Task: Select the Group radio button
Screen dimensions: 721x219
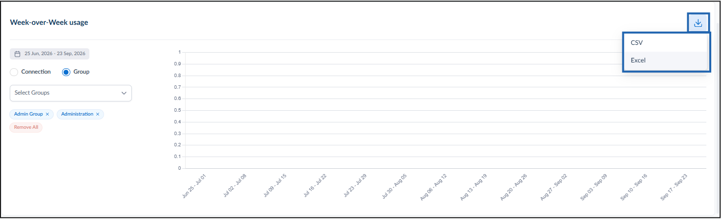Action: (66, 72)
